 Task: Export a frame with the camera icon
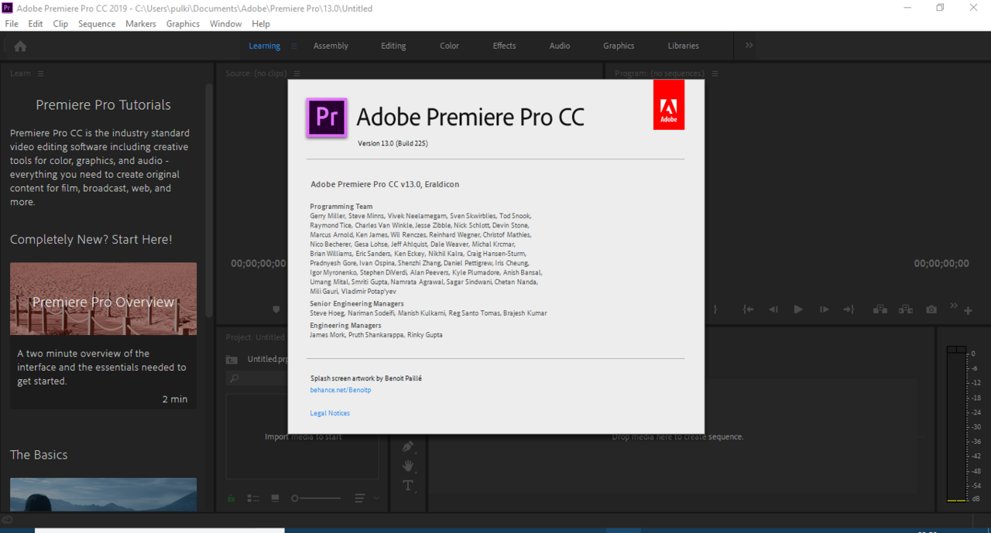(931, 309)
